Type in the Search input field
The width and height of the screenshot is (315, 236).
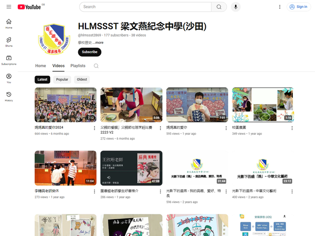[145, 7]
